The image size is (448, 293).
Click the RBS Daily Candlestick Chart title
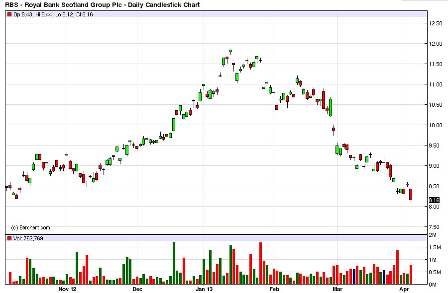[x=103, y=5]
